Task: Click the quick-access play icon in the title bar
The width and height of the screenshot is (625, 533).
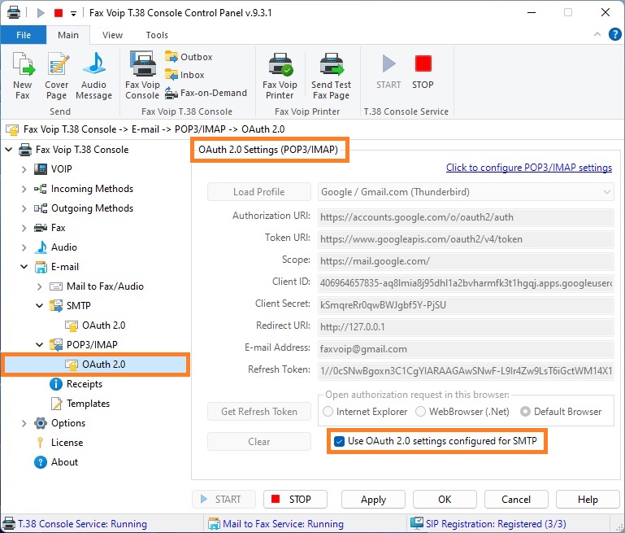Action: (x=41, y=13)
